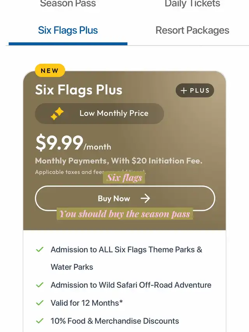Click the pink 'Six flags' caption overlay
249x332 pixels.
(x=124, y=177)
